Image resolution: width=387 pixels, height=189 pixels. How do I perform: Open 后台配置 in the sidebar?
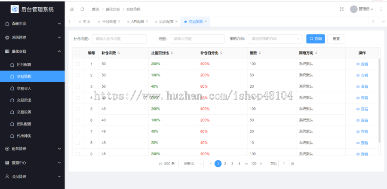pos(32,64)
